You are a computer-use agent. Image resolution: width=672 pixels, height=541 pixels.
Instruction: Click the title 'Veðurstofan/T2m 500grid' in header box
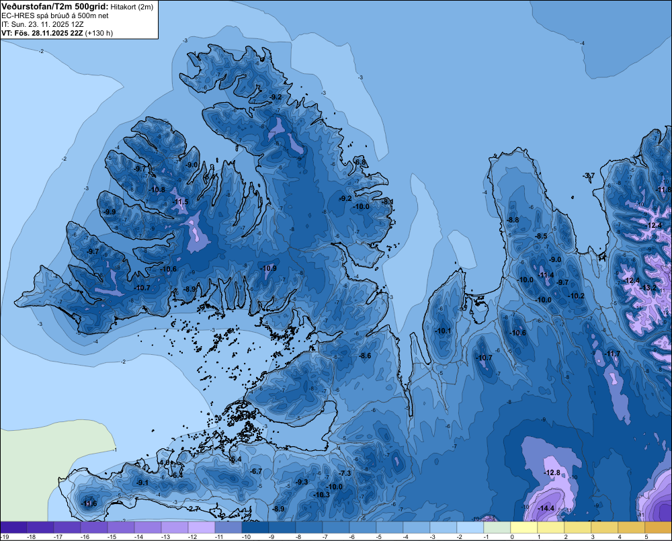click(x=54, y=6)
